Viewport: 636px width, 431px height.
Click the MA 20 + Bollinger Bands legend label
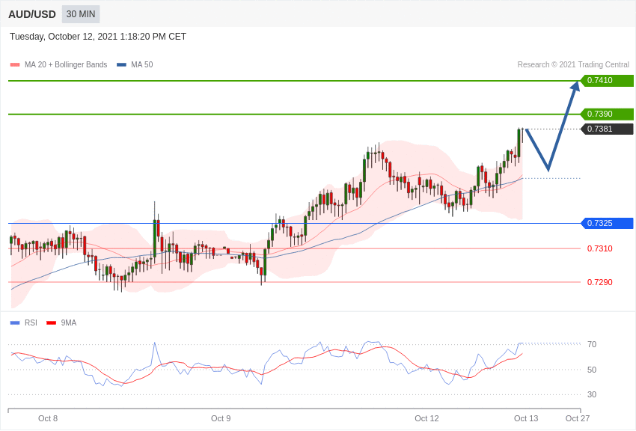[x=66, y=64]
